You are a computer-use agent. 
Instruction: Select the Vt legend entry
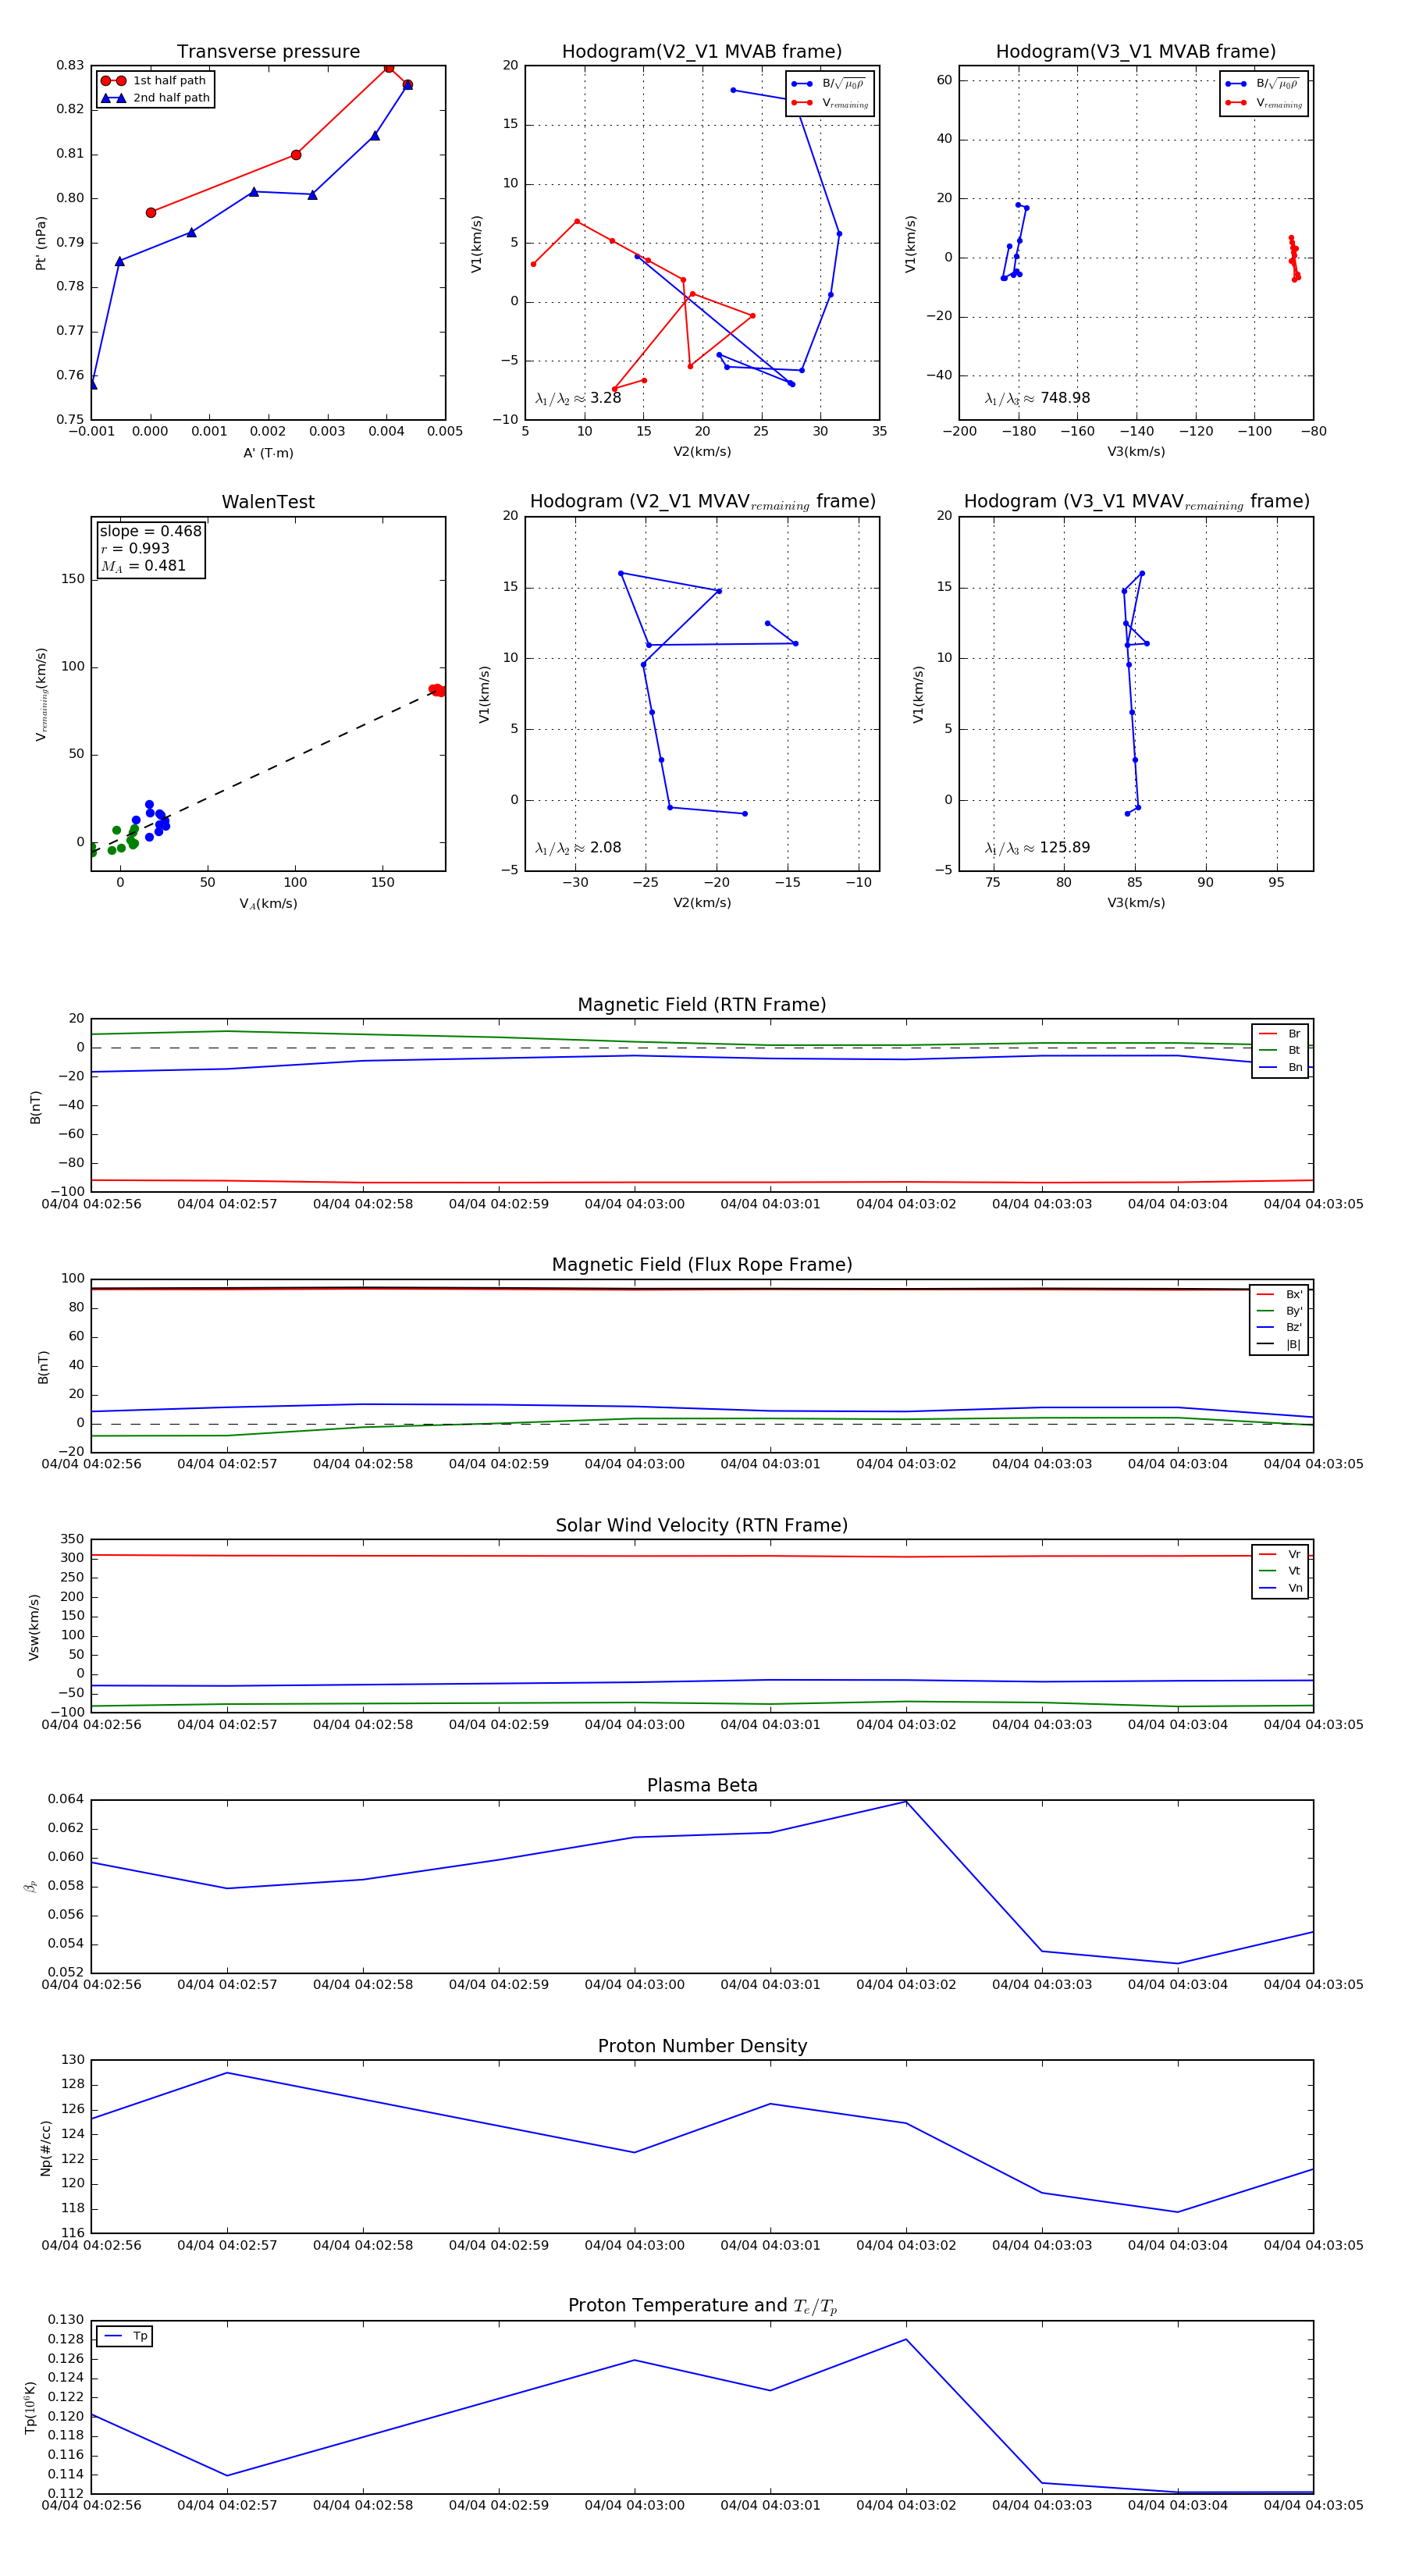(1280, 1571)
